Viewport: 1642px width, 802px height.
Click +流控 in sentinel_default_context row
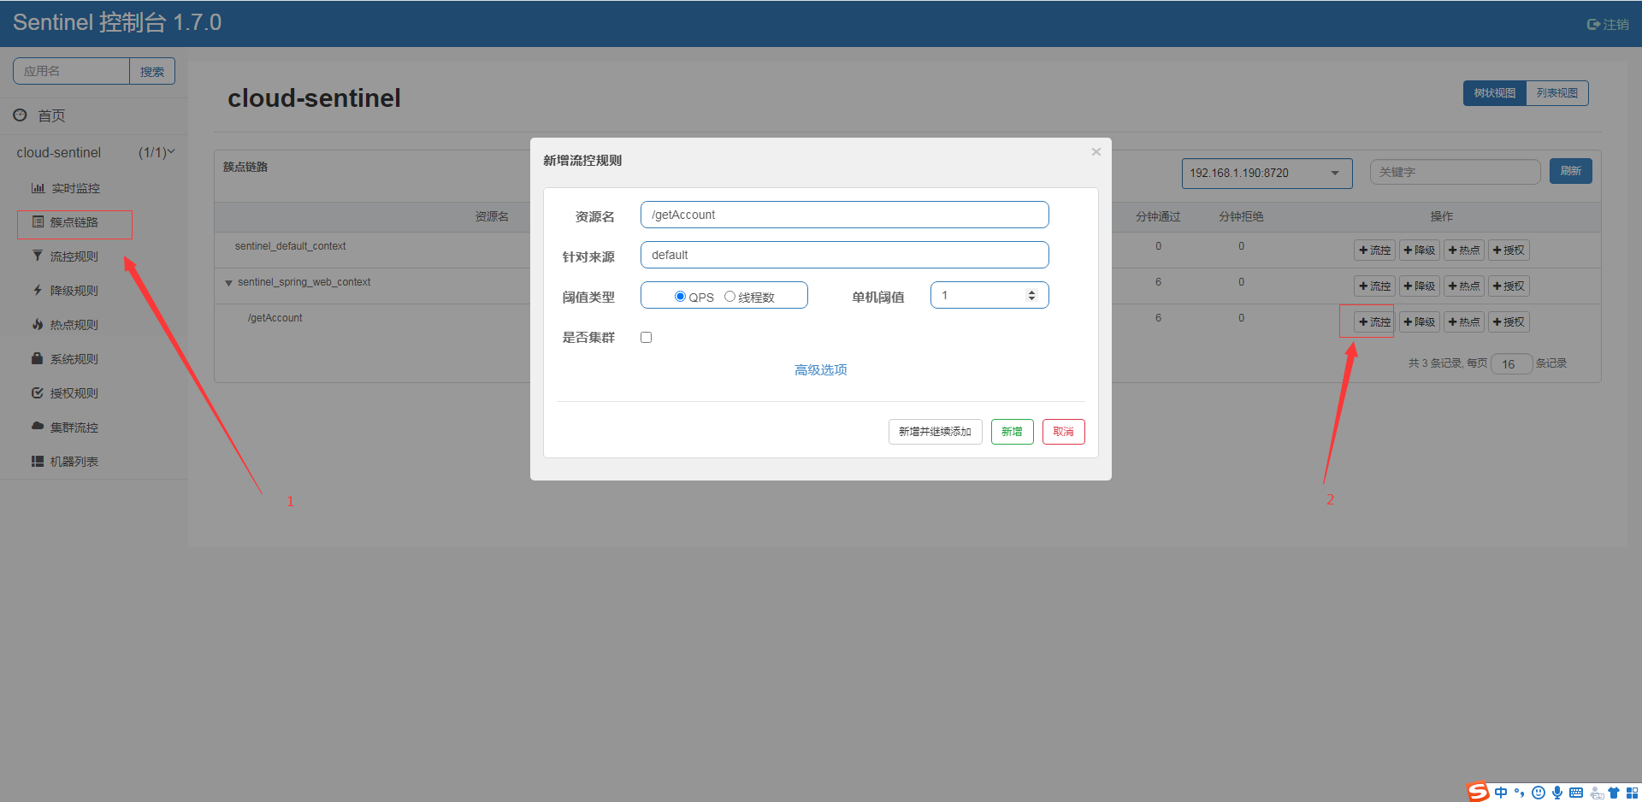pos(1374,251)
